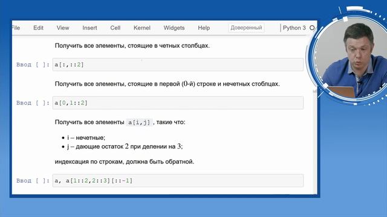Click the inline code a[i,j]
The width and height of the screenshot is (387, 217).
[139, 122]
